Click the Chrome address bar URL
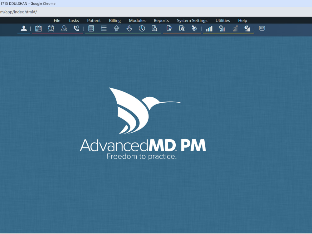 click(18, 12)
